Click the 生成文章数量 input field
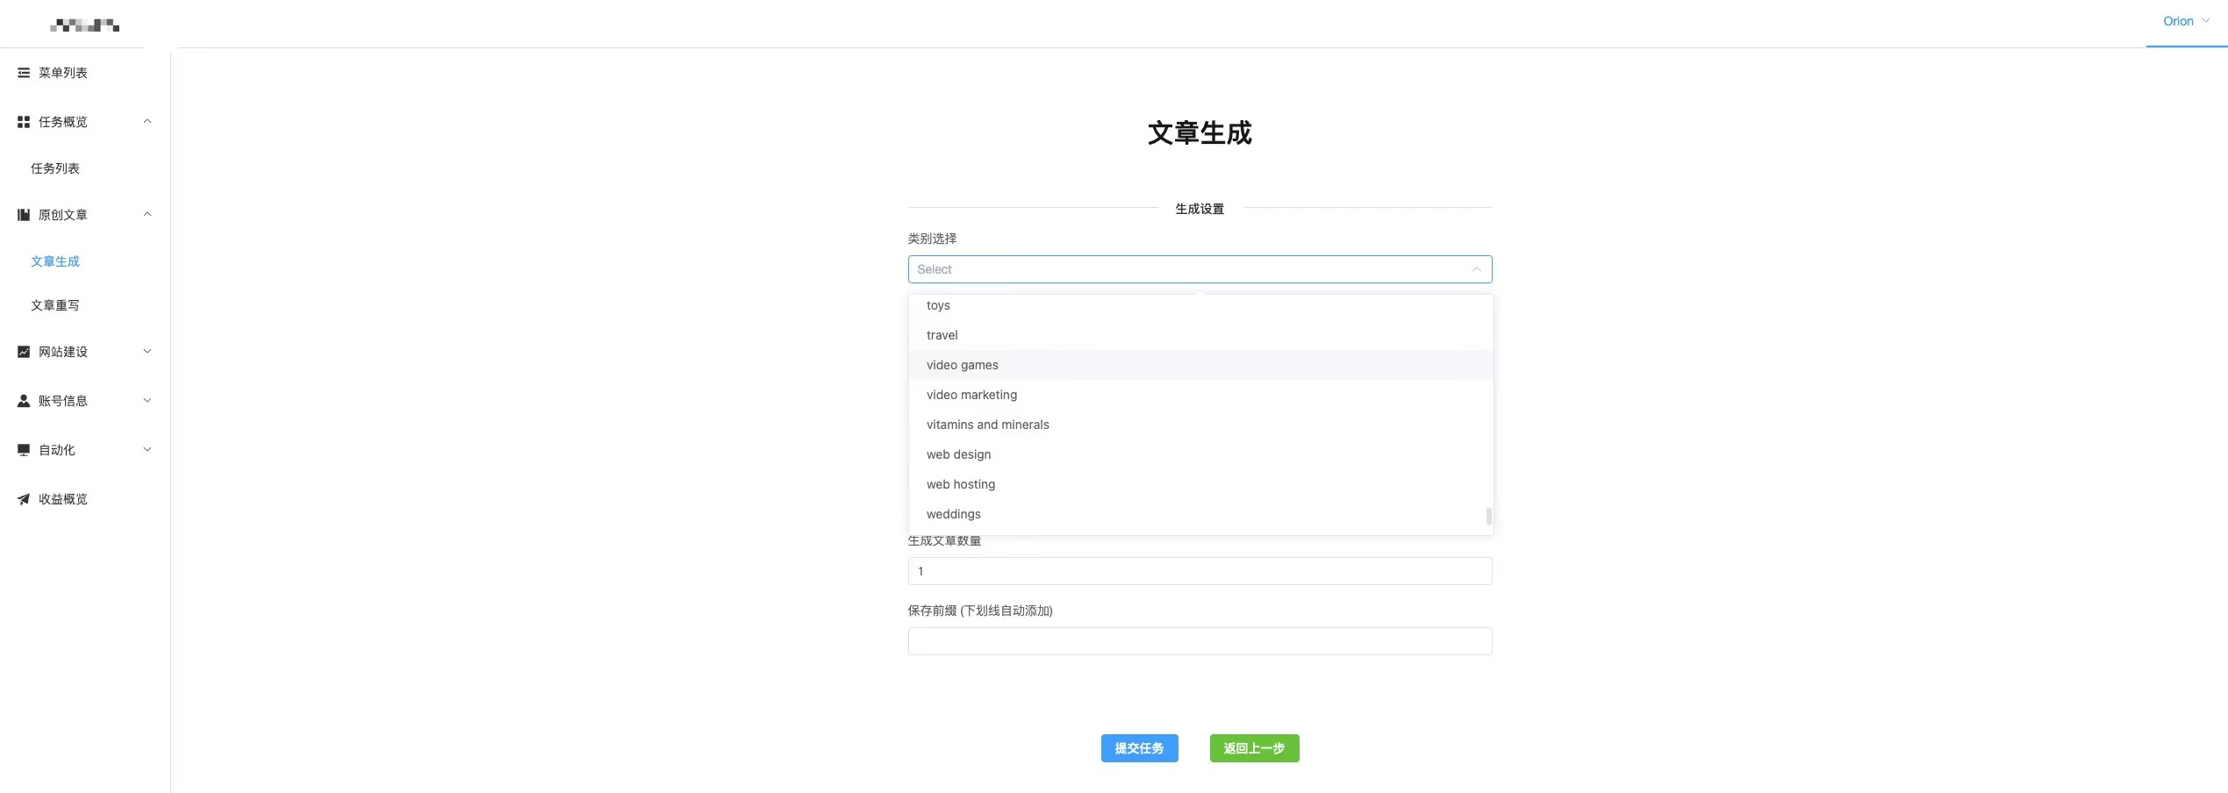 (1200, 571)
